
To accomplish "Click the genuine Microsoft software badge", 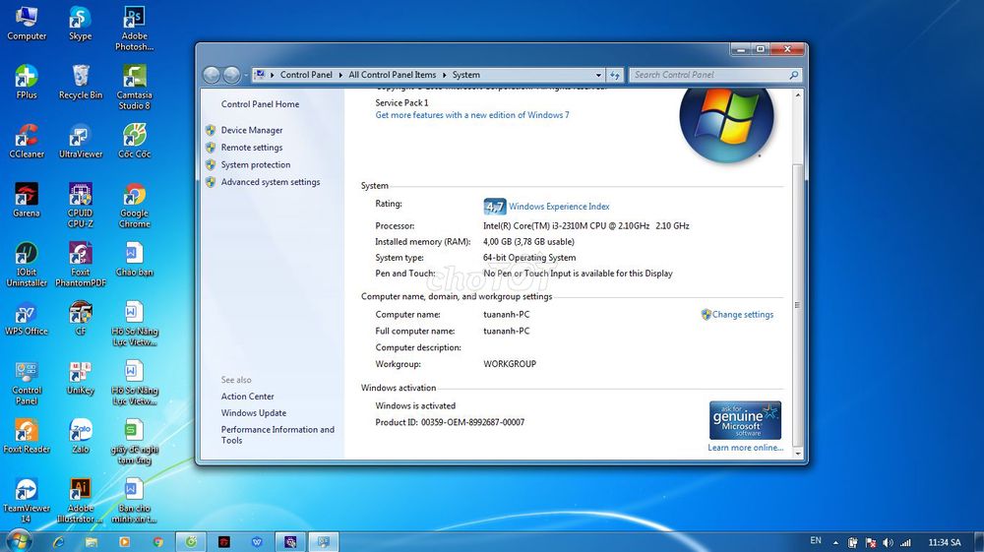I will pos(745,420).
